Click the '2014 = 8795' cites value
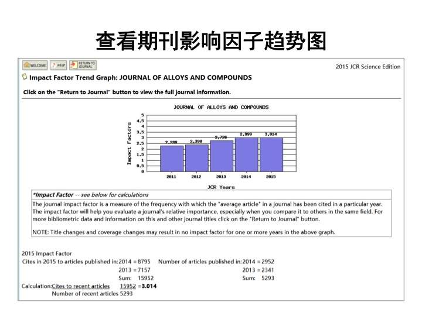The height and width of the screenshot is (316, 422). click(x=134, y=262)
